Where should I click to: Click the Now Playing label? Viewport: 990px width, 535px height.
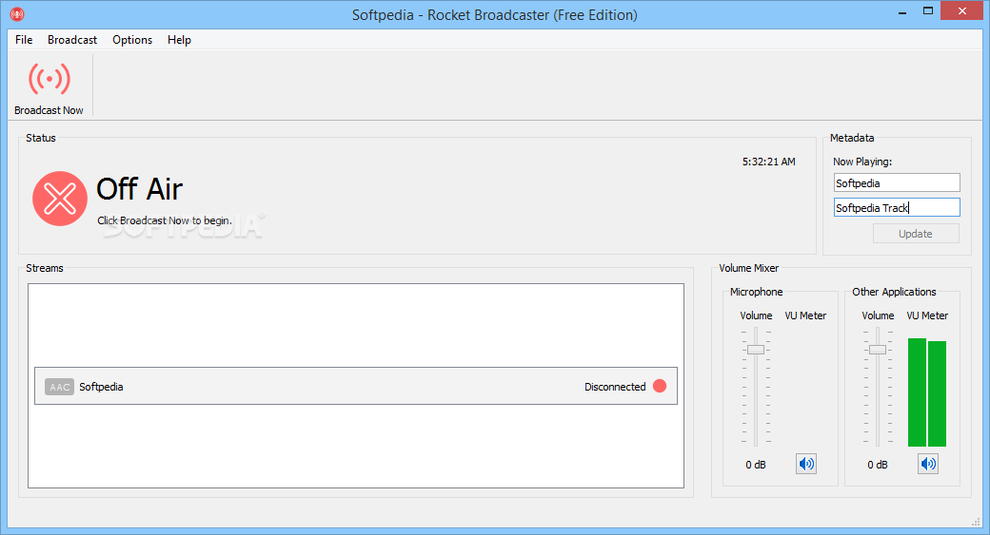pos(862,162)
